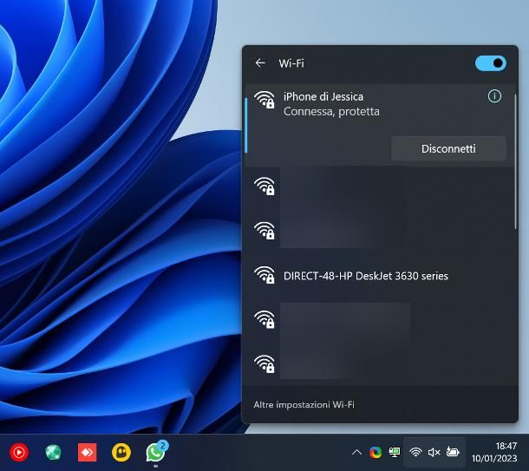Click Wi-Fi signal icon of iPhone di Jessica
529x471 pixels.
point(264,100)
